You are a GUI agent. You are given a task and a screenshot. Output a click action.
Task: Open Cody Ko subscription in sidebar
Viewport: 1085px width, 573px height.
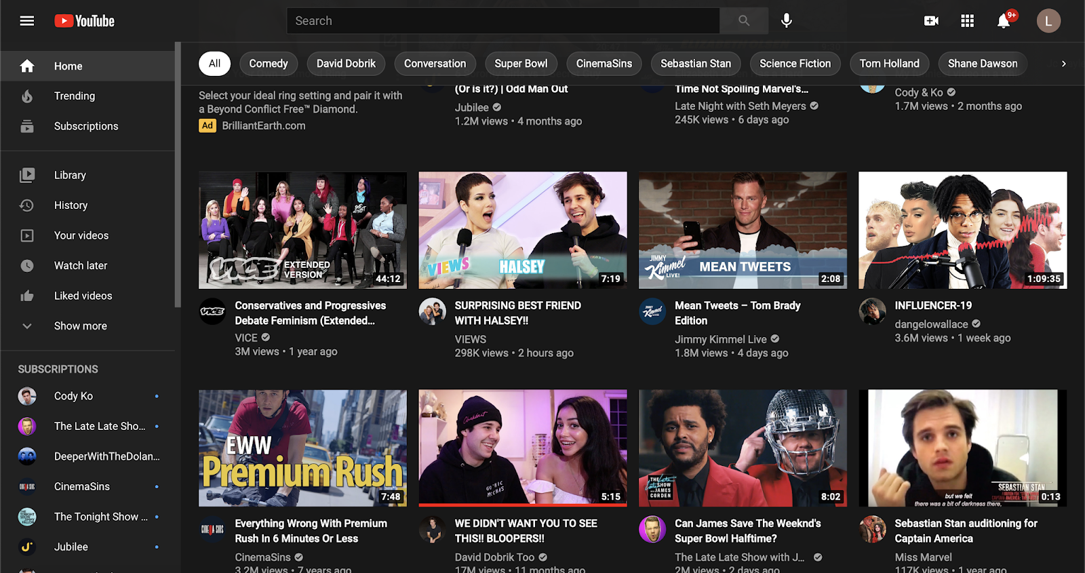(87, 396)
